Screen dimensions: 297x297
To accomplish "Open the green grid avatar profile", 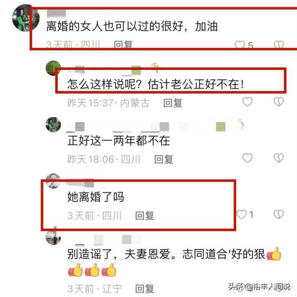I will click(x=53, y=68).
